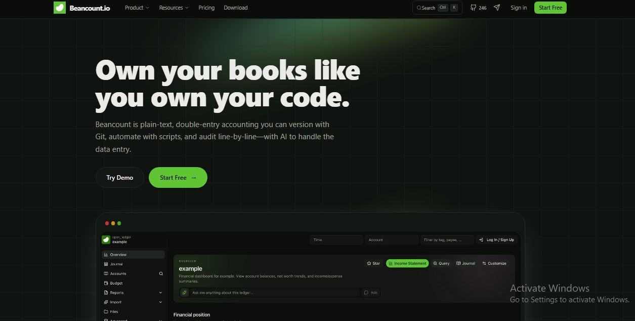This screenshot has width=635, height=321.
Task: Click the header Start Free button
Action: (x=551, y=8)
